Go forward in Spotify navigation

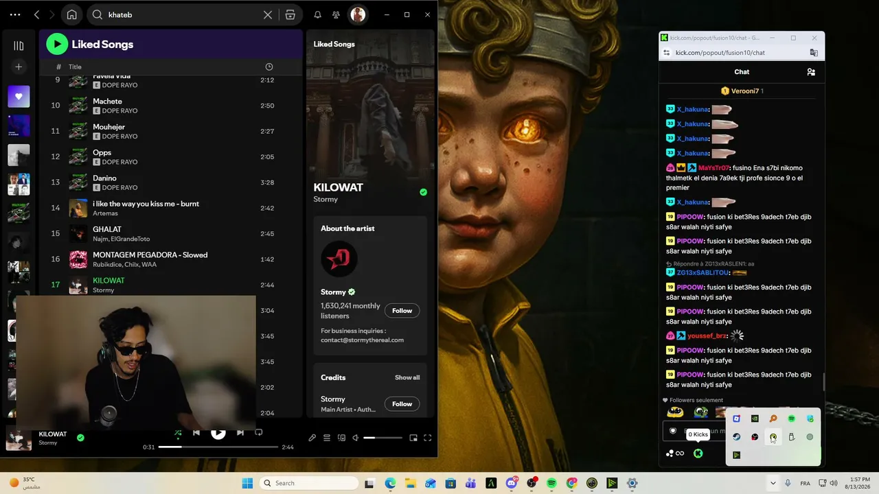point(53,14)
